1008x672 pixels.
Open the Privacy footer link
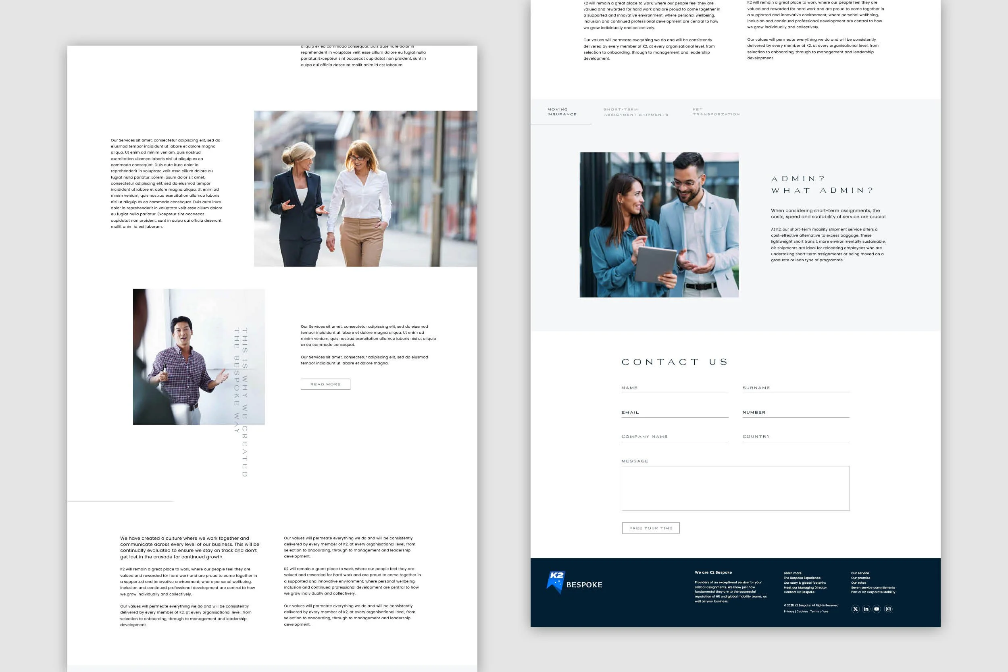click(x=789, y=612)
